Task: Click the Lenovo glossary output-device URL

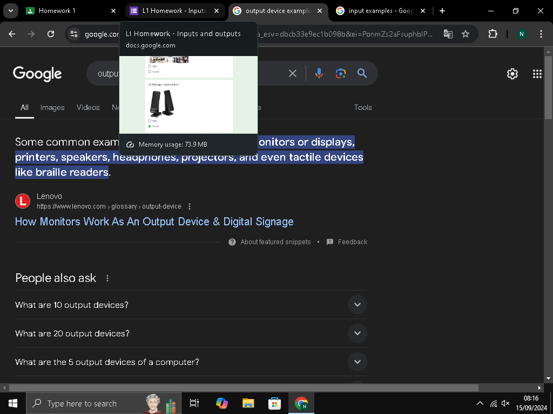Action: pyautogui.click(x=109, y=206)
